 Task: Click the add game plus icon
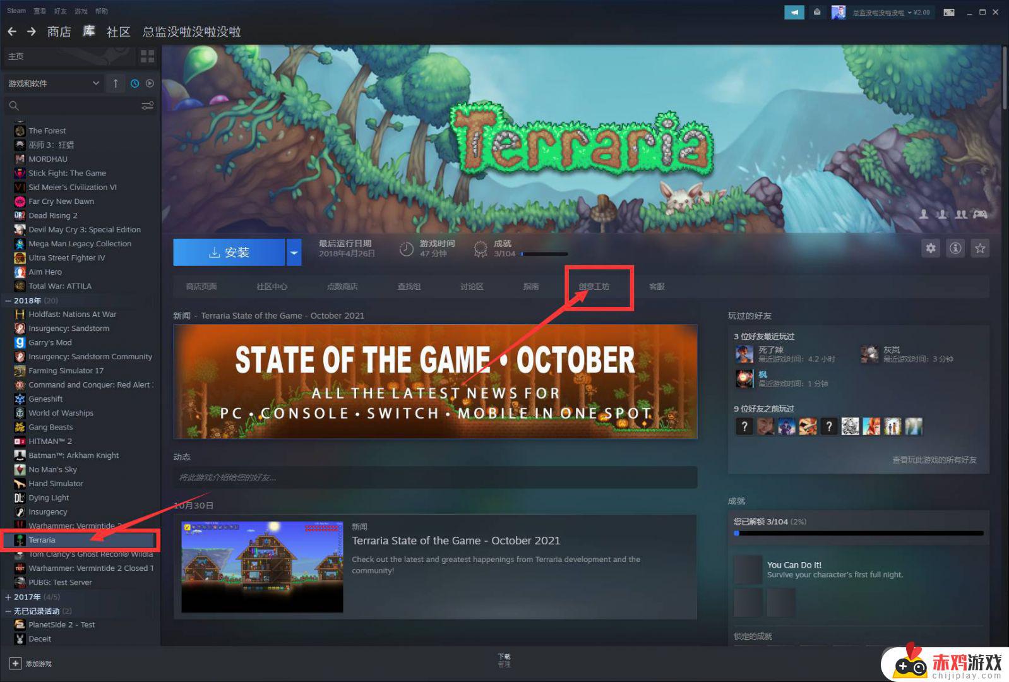tap(15, 664)
